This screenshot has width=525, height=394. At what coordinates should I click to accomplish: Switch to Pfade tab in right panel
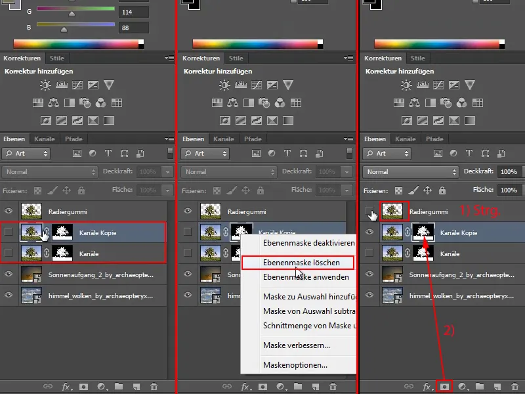click(434, 139)
